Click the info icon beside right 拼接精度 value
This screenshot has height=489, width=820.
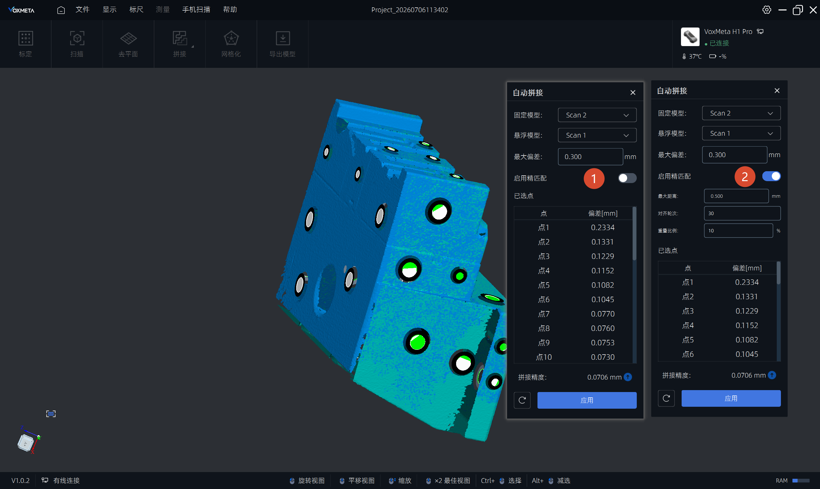(772, 375)
